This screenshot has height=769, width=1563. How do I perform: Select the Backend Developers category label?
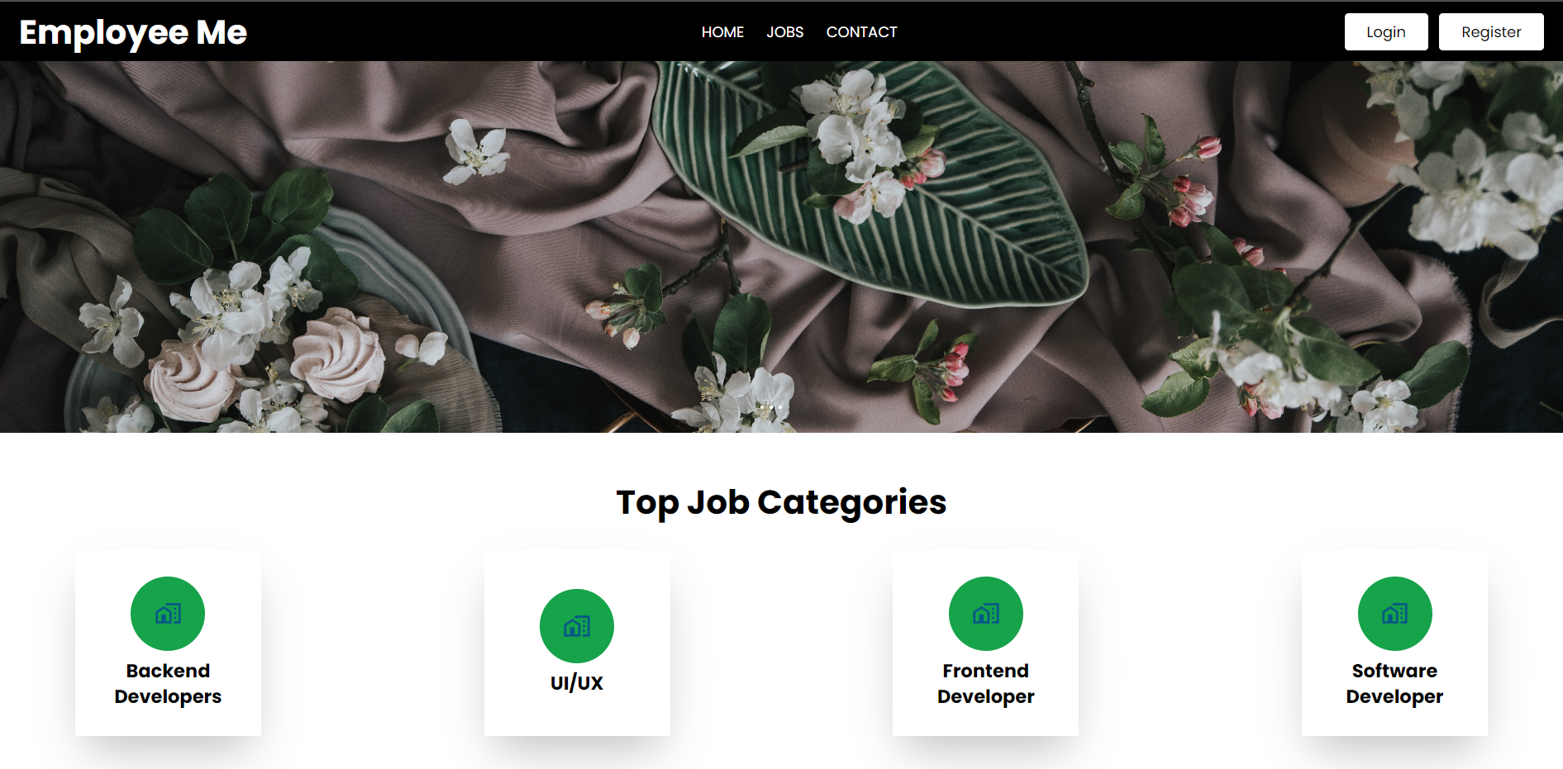click(168, 683)
